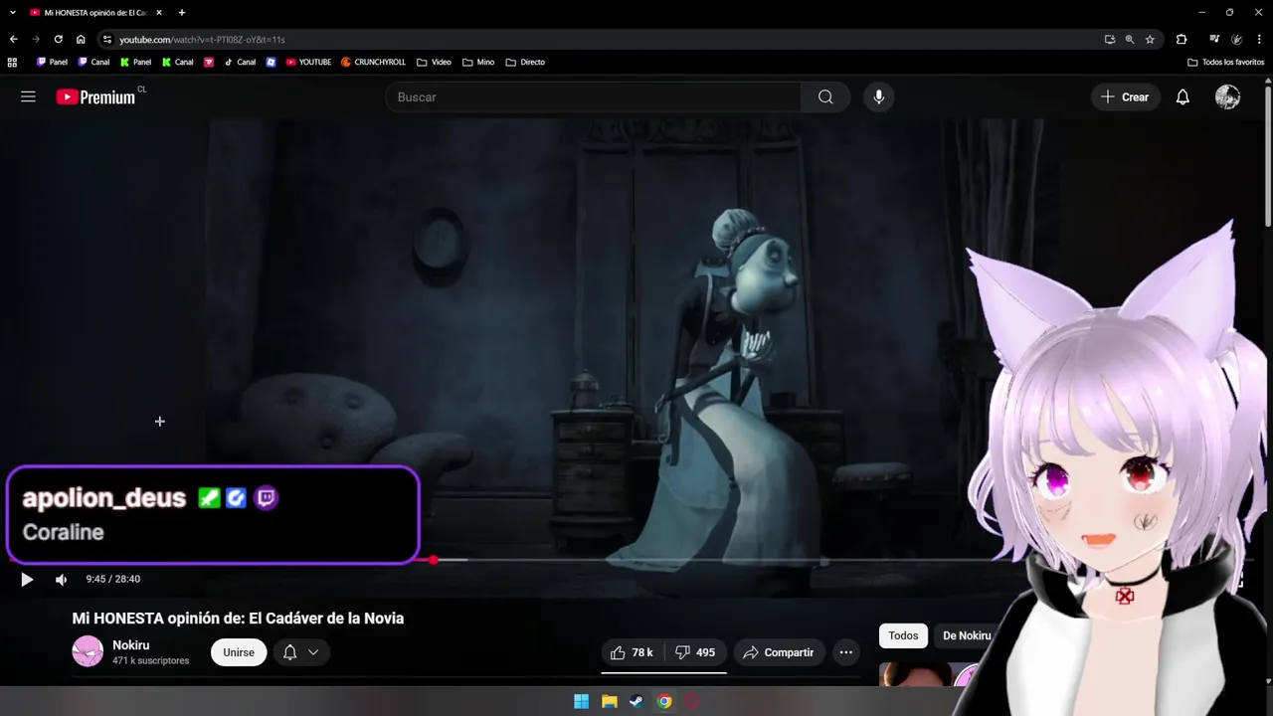Open the media controls icon in Chrome toolbar
1273x716 pixels.
(x=1214, y=39)
